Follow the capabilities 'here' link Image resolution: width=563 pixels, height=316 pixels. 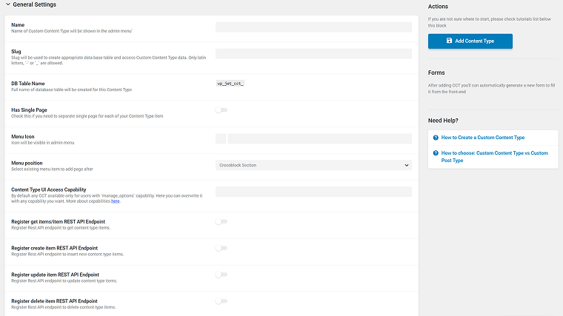tap(116, 201)
